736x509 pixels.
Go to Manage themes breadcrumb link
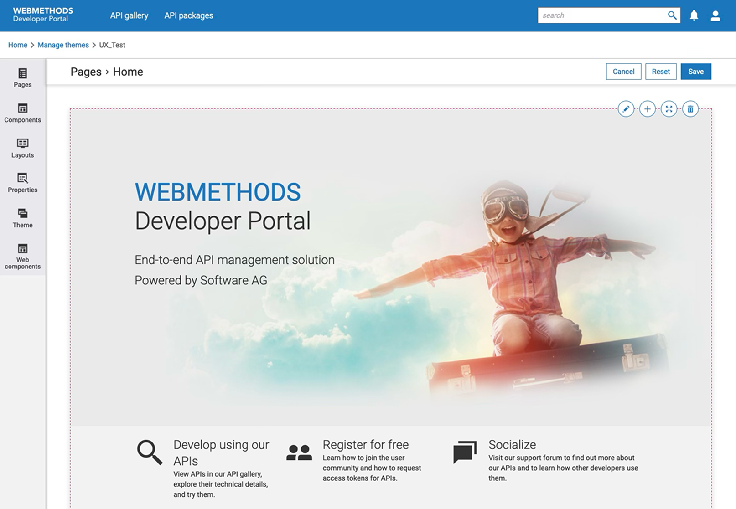(x=63, y=45)
